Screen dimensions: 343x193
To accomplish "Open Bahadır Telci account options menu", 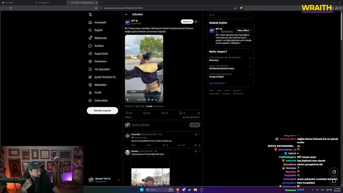I will [118, 180].
